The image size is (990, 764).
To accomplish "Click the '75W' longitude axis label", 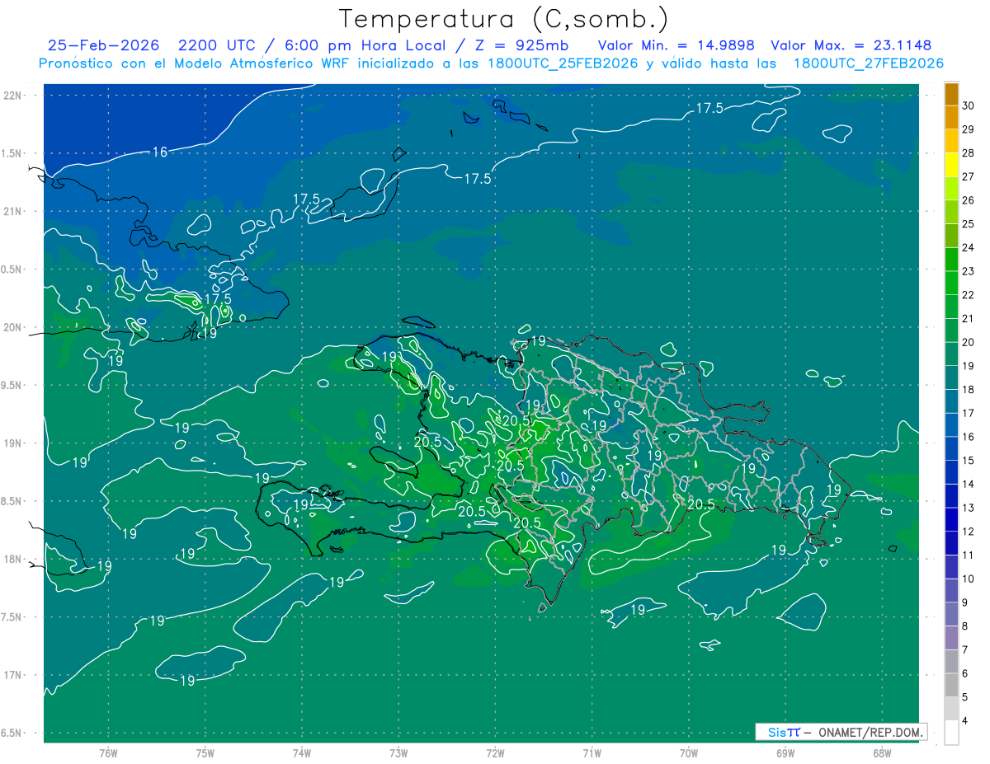I will 205,752.
